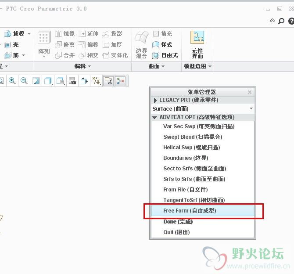294x274 pixels.
Task: Expand the 模型意图 group dropdown
Action: coord(210,66)
